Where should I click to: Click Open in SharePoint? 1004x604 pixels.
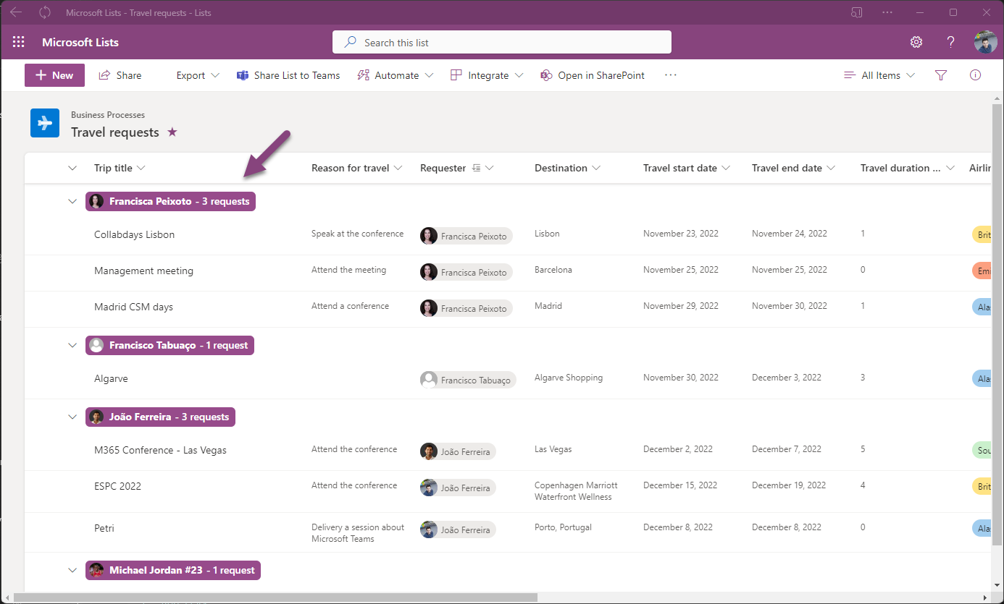pyautogui.click(x=593, y=75)
